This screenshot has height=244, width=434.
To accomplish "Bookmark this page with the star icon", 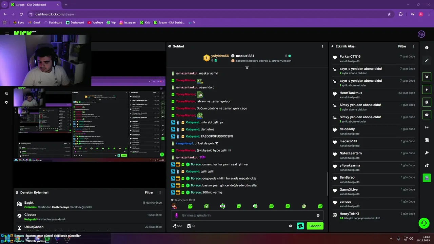I will point(389,14).
